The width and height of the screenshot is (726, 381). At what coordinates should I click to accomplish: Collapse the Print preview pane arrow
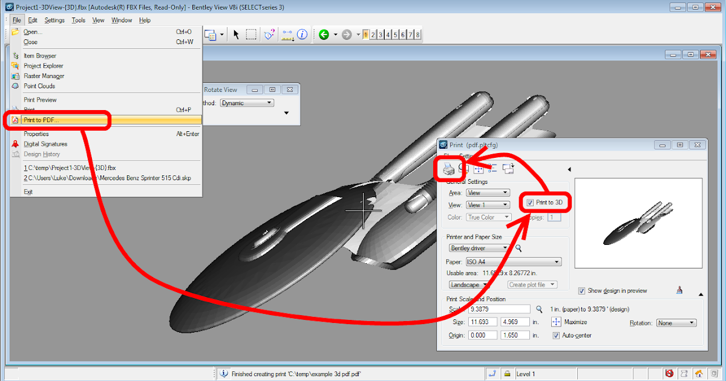[x=569, y=169]
